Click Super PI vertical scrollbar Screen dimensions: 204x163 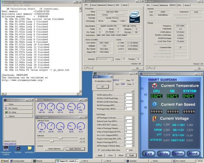tap(80, 50)
